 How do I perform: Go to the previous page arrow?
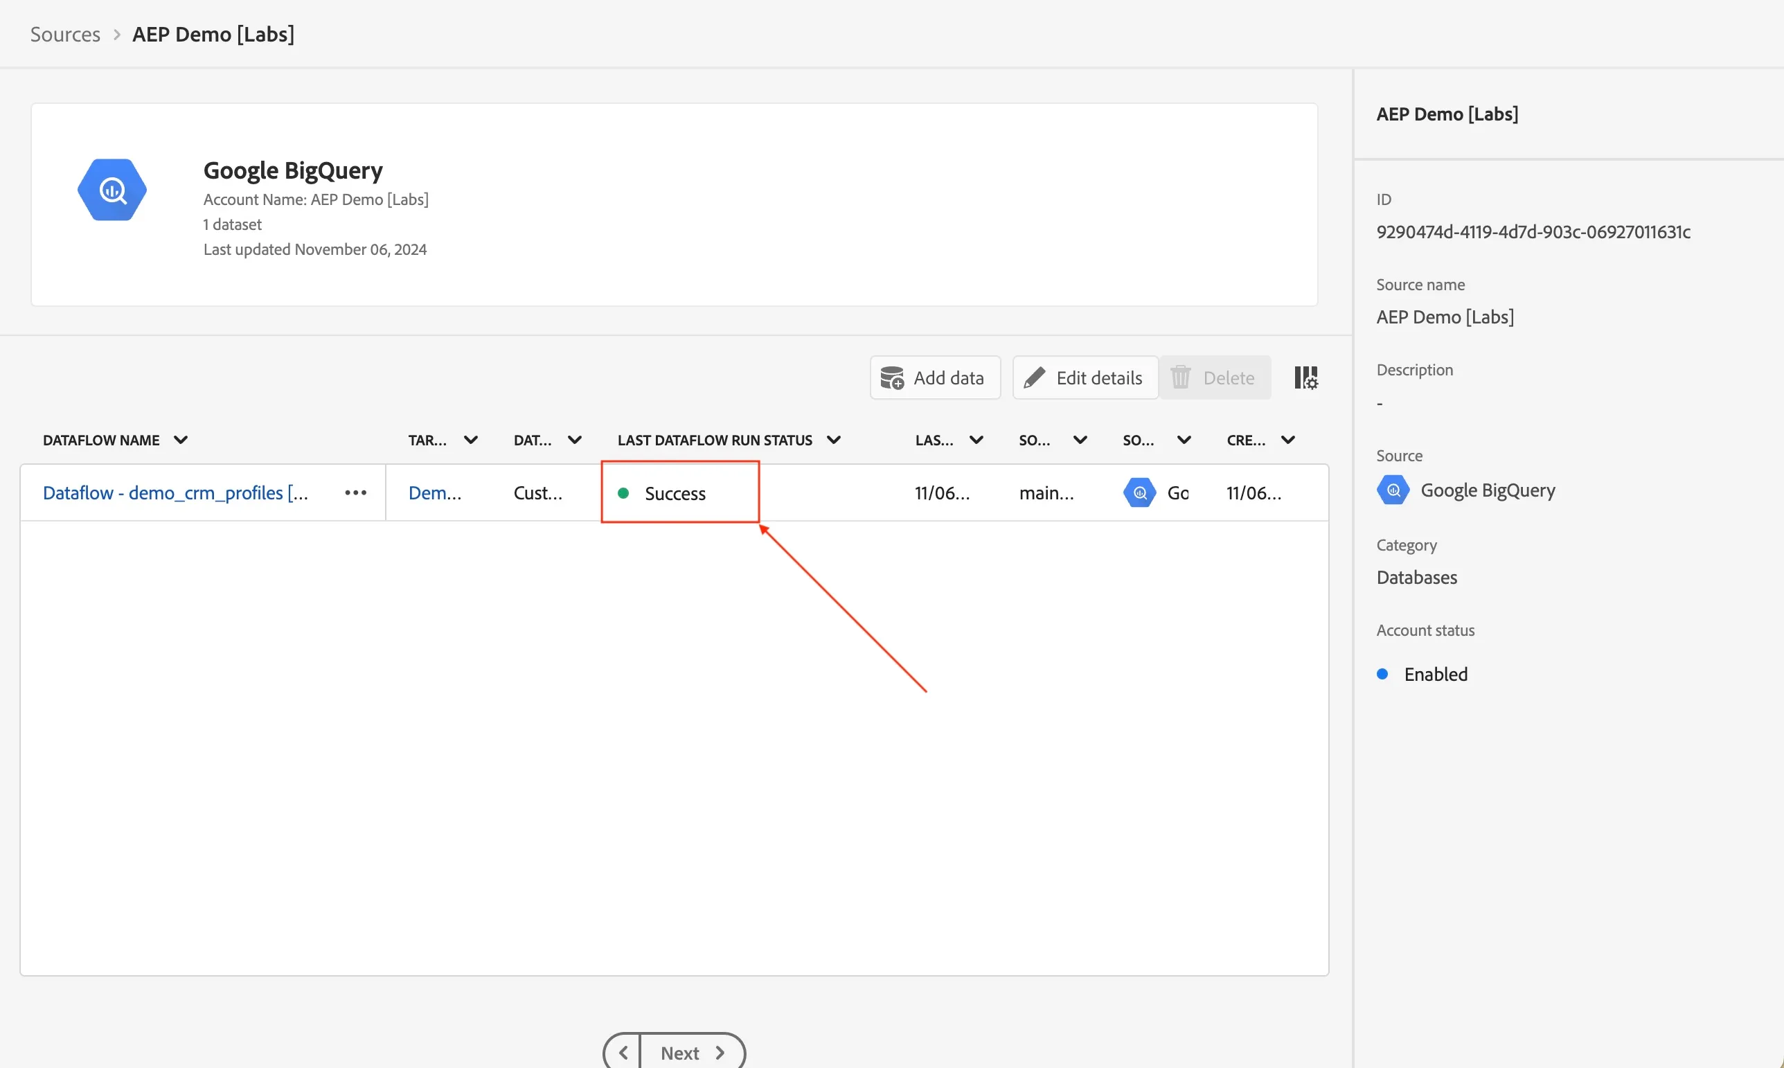point(623,1053)
